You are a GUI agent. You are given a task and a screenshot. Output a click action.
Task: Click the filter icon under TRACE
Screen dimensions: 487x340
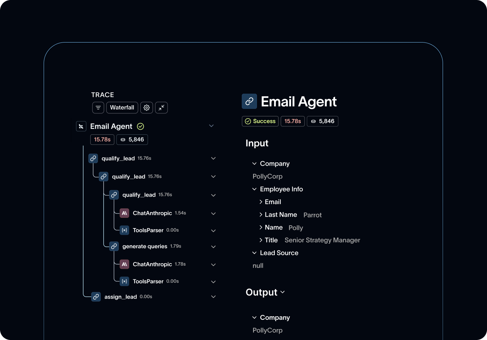click(98, 108)
